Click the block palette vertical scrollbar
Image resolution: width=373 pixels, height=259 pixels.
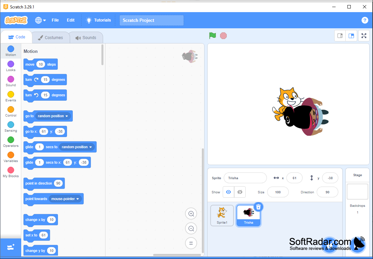102,55
